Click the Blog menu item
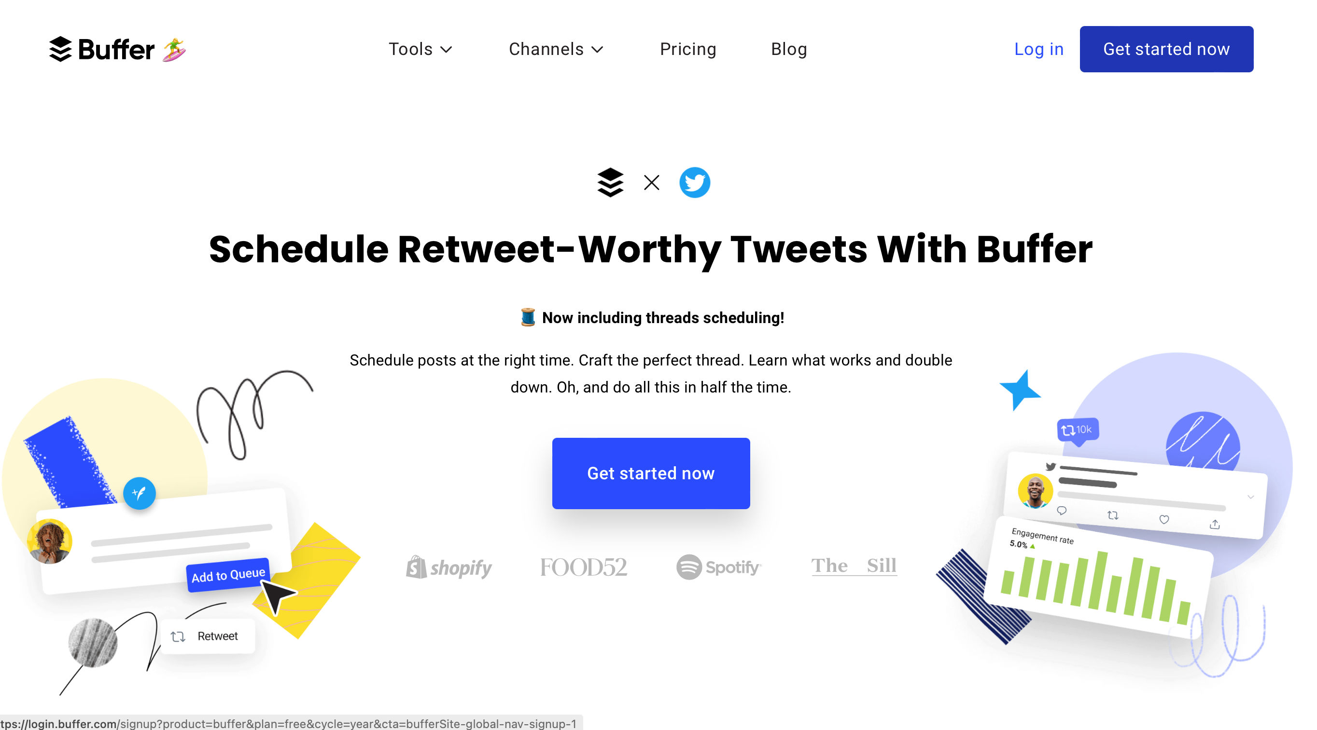Image resolution: width=1317 pixels, height=730 pixels. tap(788, 49)
